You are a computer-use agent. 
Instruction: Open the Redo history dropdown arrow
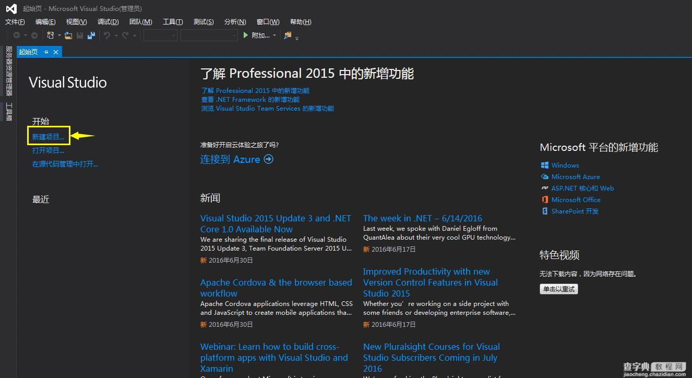pyautogui.click(x=135, y=36)
